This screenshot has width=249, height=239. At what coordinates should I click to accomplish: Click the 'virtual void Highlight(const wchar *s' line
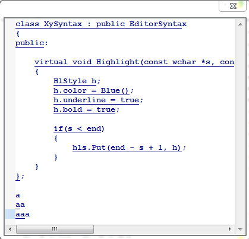[134, 62]
